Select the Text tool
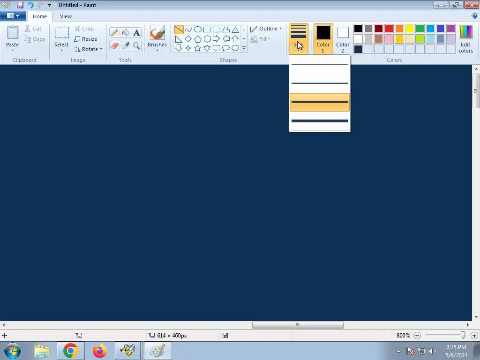Image resolution: width=480 pixels, height=360 pixels. [x=136, y=32]
